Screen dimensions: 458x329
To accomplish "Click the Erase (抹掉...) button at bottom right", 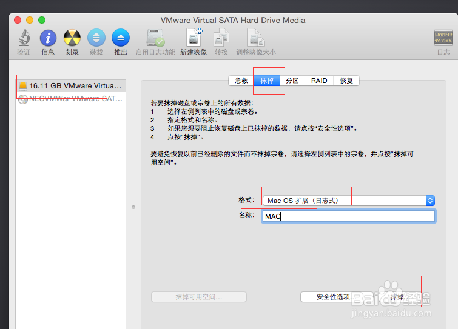I will (400, 297).
